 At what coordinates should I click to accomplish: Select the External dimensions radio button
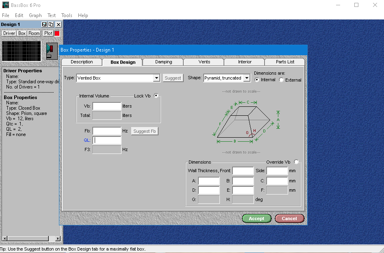click(x=281, y=80)
